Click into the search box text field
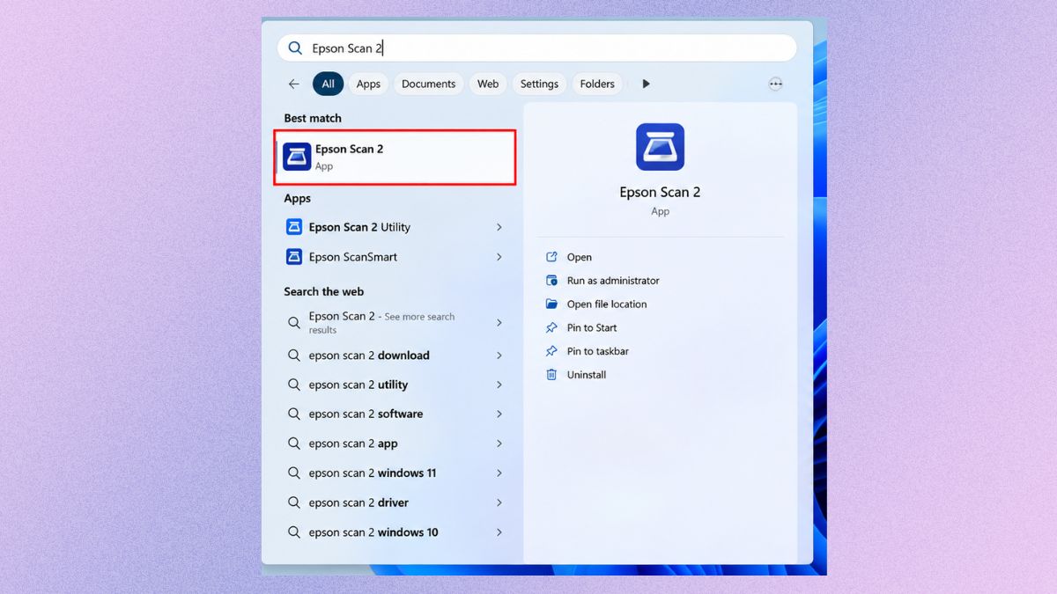The image size is (1057, 594). [537, 48]
